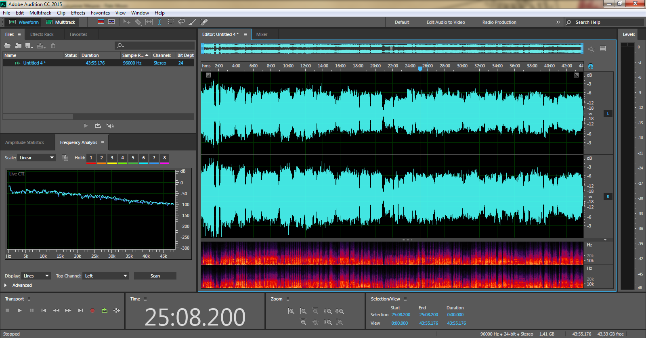This screenshot has height=338, width=646.
Task: Select the Edit Audio to Video workspace
Action: (x=446, y=22)
